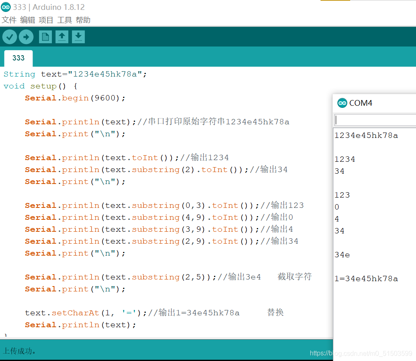This screenshot has height=361, width=416.
Task: Open the 项目 menu
Action: (46, 20)
